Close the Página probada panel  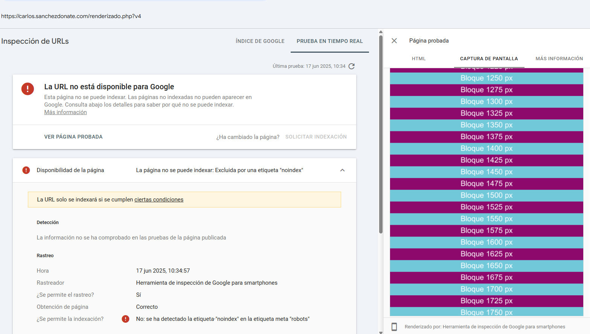coord(394,41)
